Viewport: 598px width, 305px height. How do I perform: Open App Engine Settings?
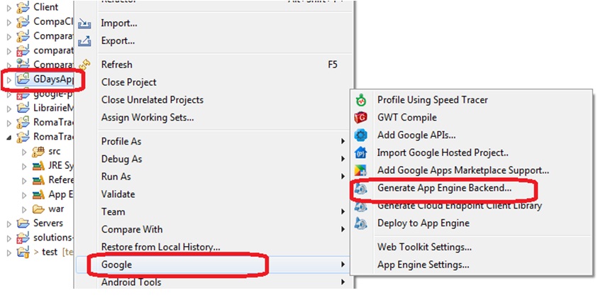coord(423,265)
